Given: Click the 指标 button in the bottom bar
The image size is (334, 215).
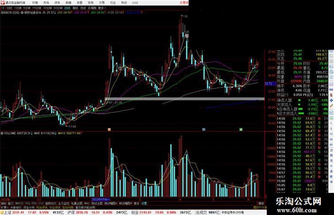Looking at the screenshot, I should [4, 203].
